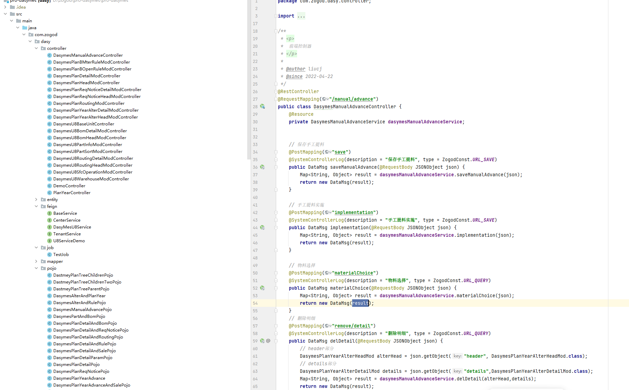
Task: Select TenantService in feign package
Action: [67, 234]
